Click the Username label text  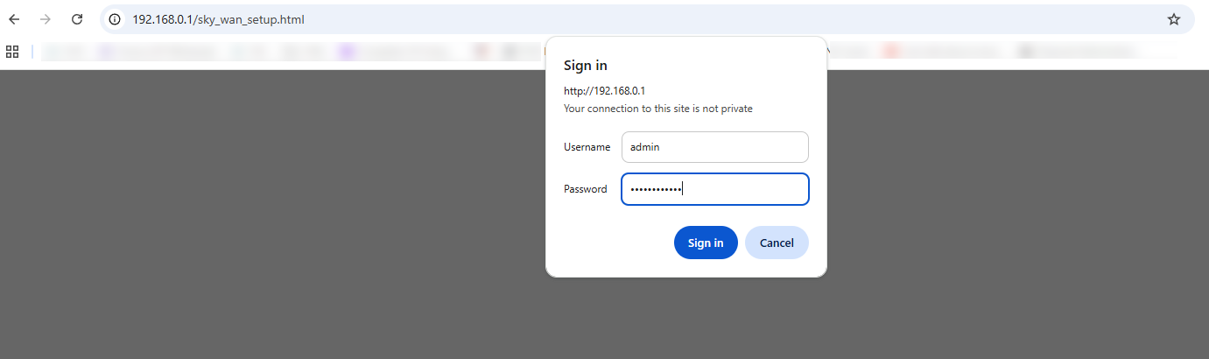[x=587, y=147]
